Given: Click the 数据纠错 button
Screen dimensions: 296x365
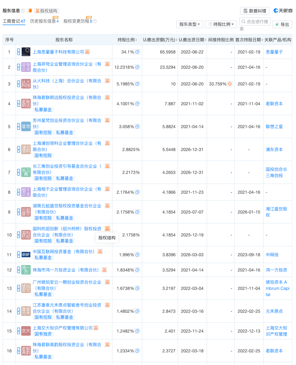Looking at the screenshot, I should pos(255,11).
